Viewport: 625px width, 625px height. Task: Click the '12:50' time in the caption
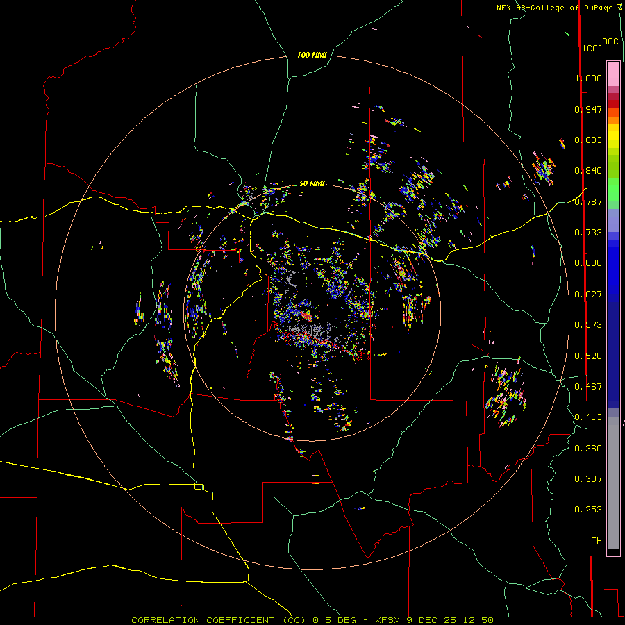tap(478, 620)
